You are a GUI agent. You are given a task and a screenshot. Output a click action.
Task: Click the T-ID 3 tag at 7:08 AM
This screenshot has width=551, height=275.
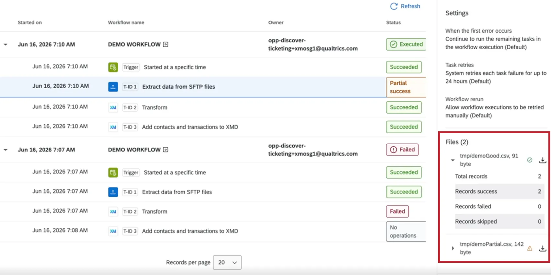pos(130,231)
